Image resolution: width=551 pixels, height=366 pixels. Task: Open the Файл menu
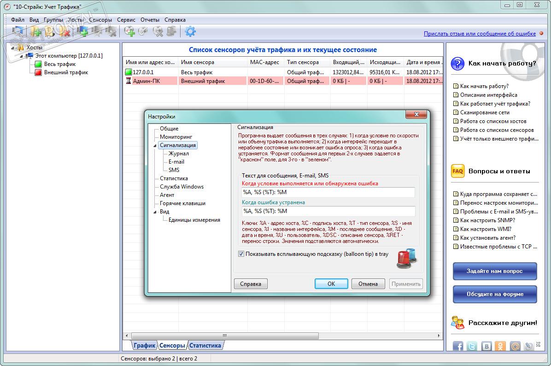(x=18, y=20)
